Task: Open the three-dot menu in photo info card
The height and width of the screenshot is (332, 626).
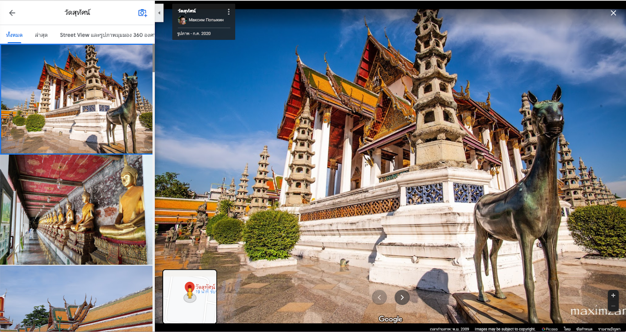Action: (228, 12)
